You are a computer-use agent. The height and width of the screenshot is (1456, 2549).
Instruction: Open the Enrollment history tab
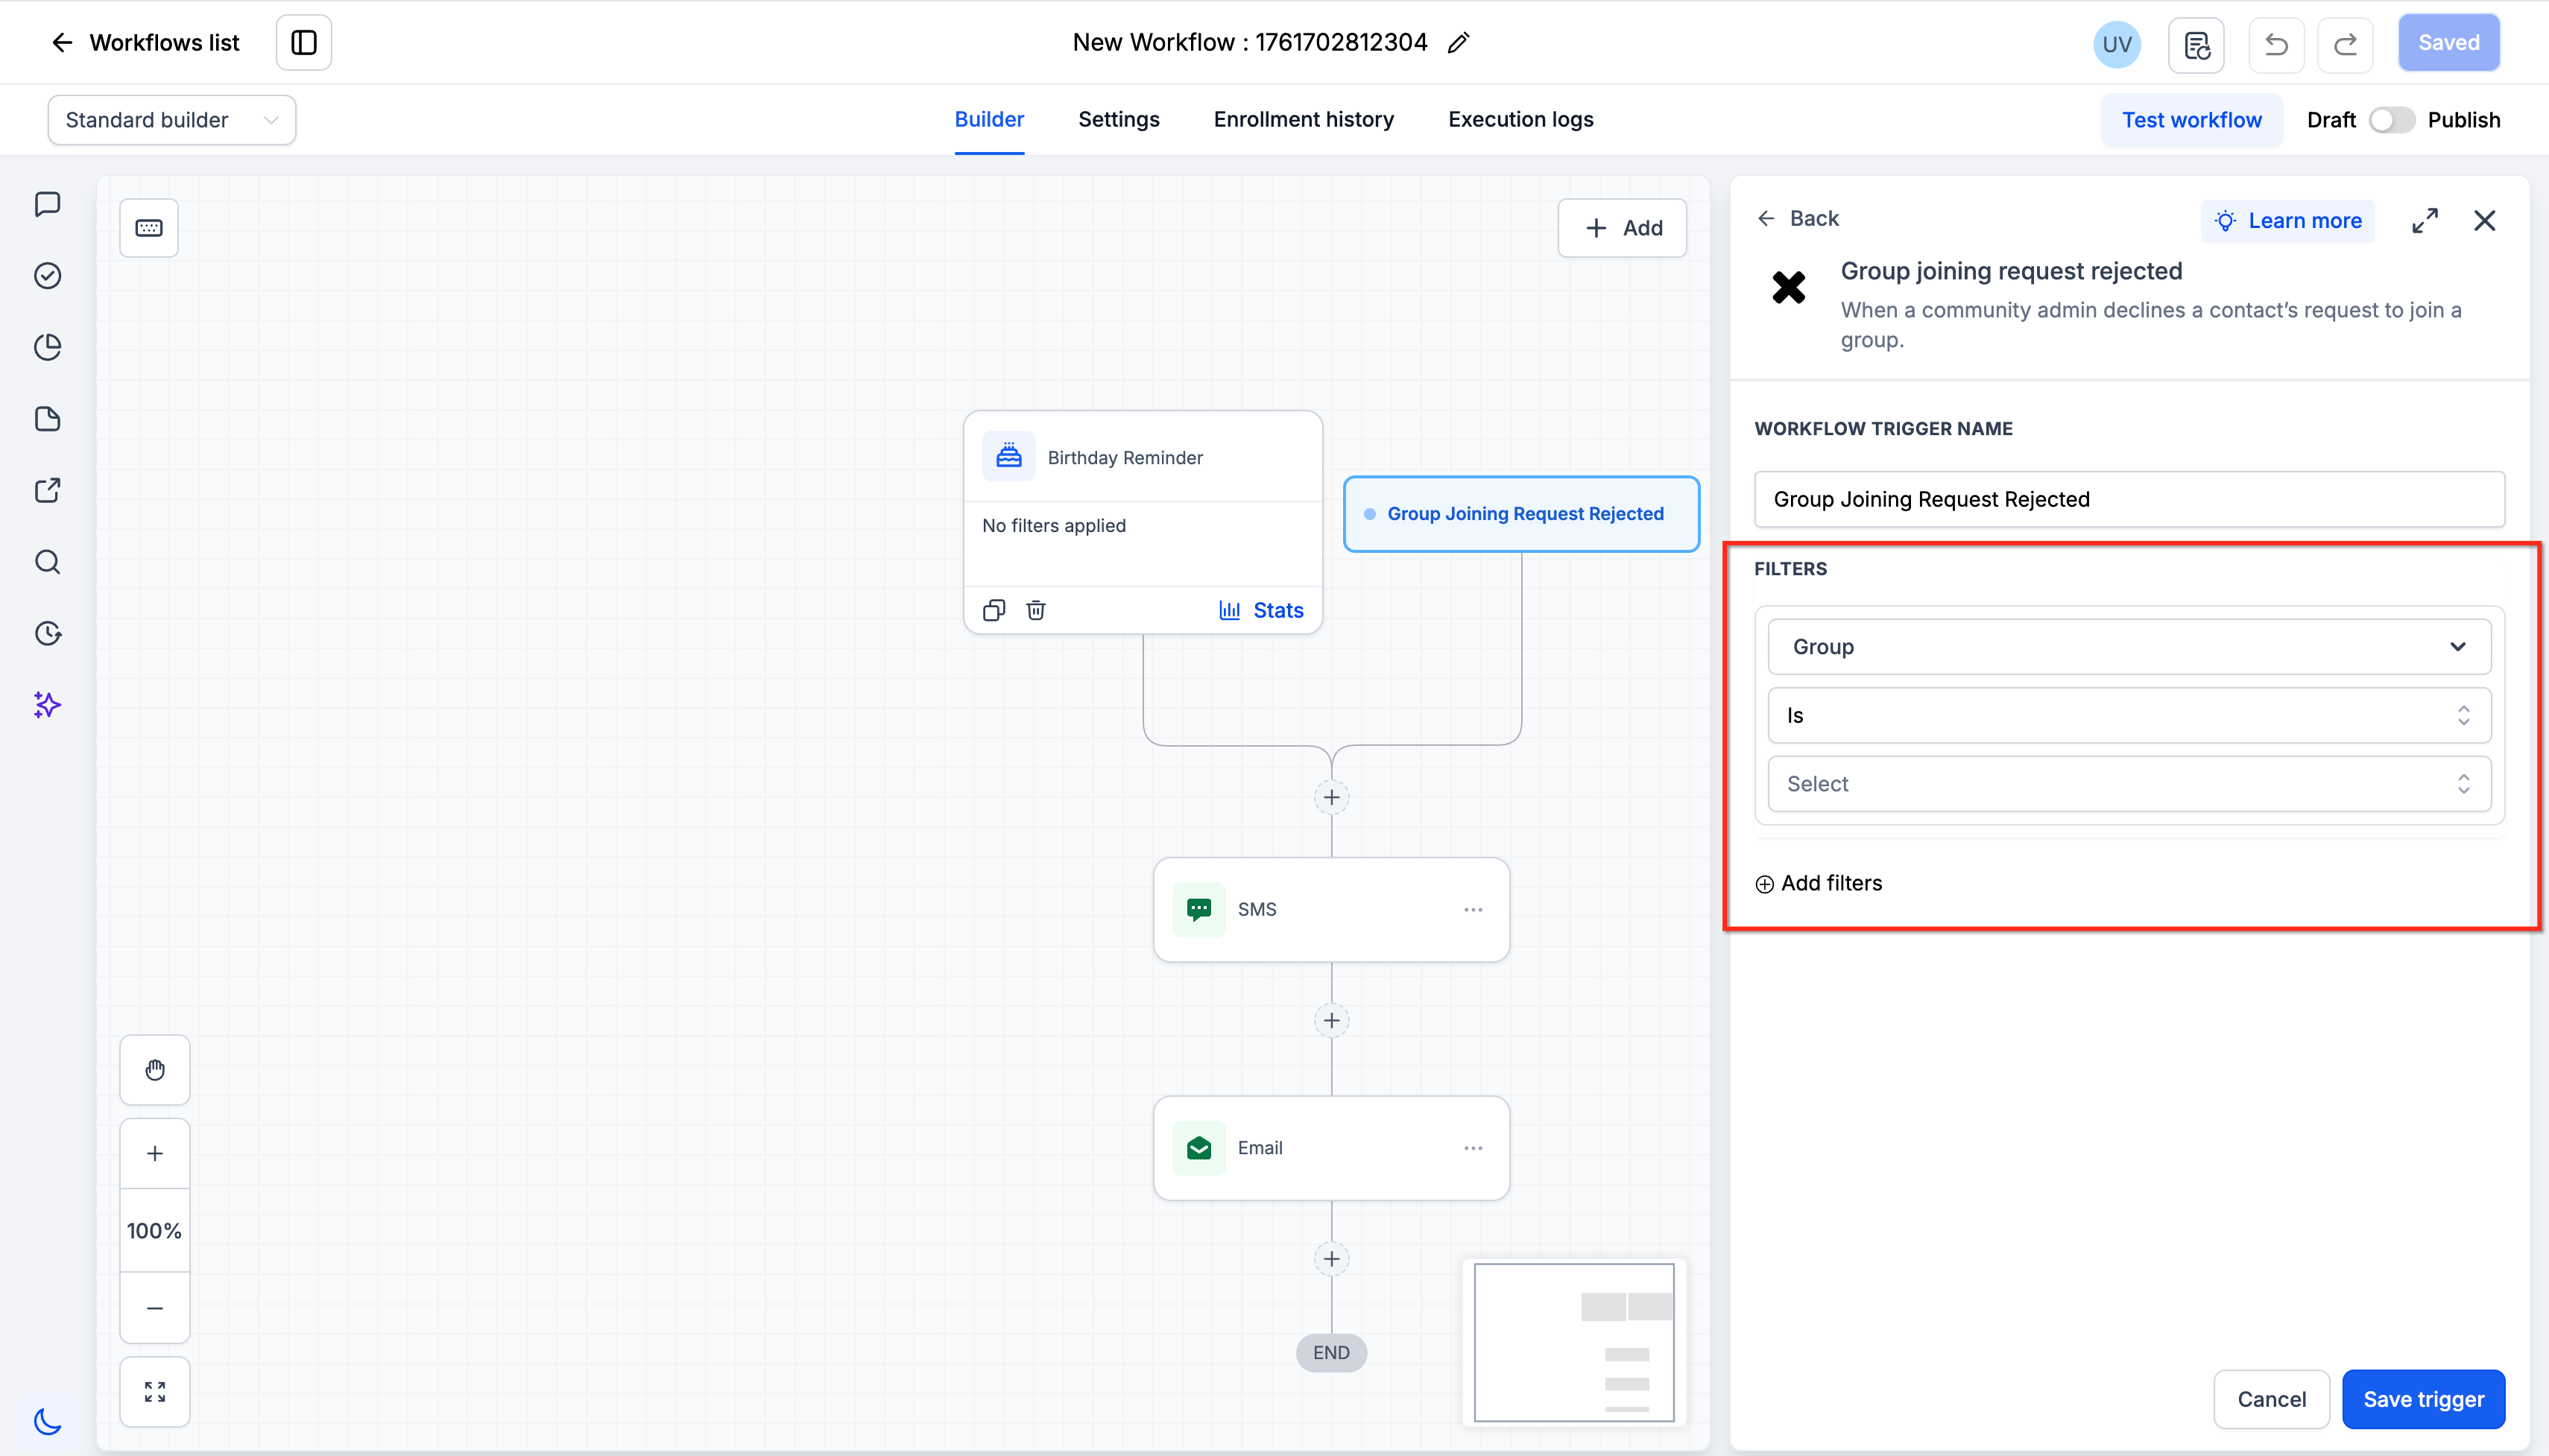pyautogui.click(x=1304, y=120)
